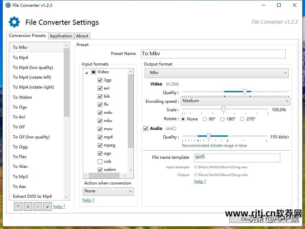
Task: Click preset list scroll up arrow
Action: [x=66, y=45]
